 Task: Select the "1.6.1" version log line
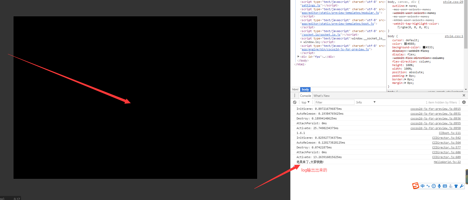(301, 133)
